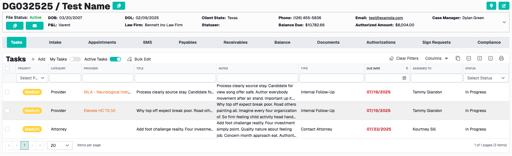
Task: Open the green edit file button in the header
Action: (x=504, y=6)
